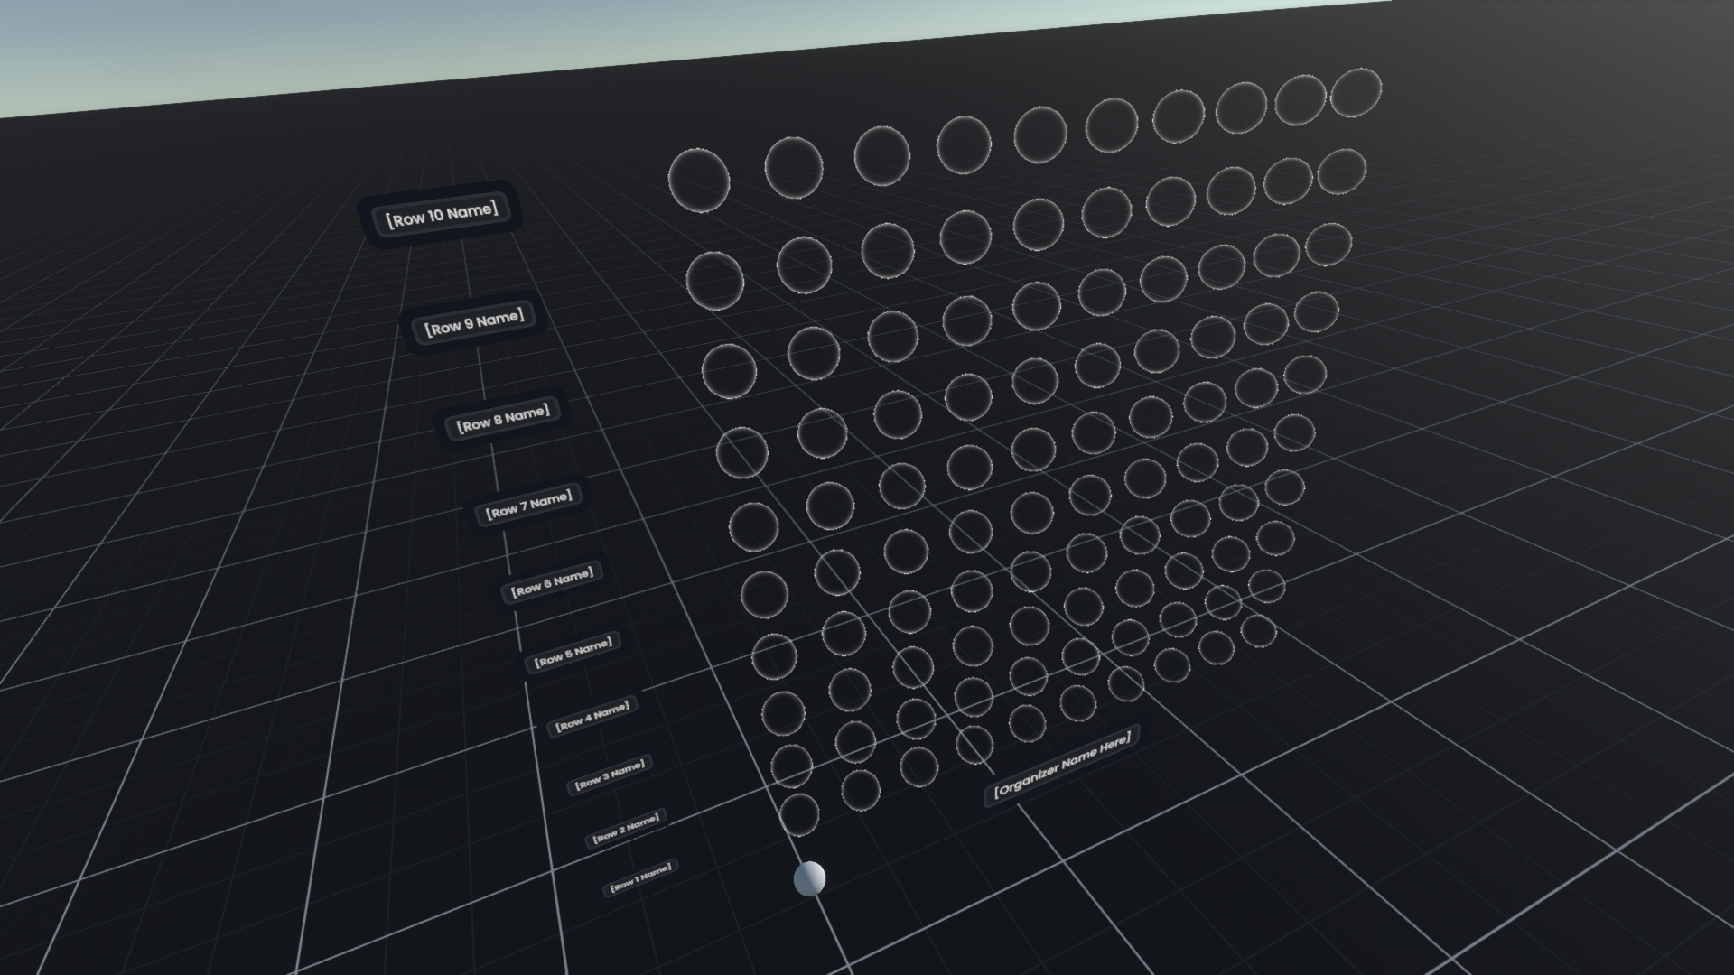Click the [Row 2 Name] label
The image size is (1734, 975).
point(627,829)
